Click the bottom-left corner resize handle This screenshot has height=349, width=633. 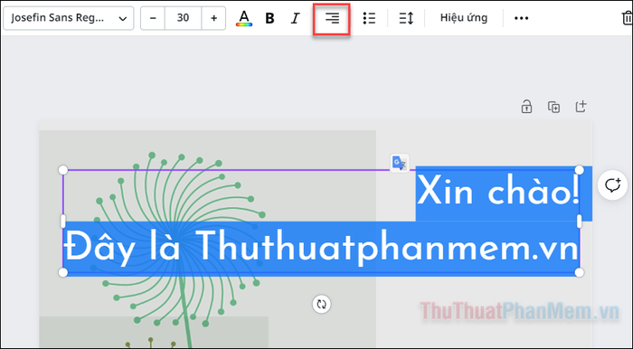point(63,273)
